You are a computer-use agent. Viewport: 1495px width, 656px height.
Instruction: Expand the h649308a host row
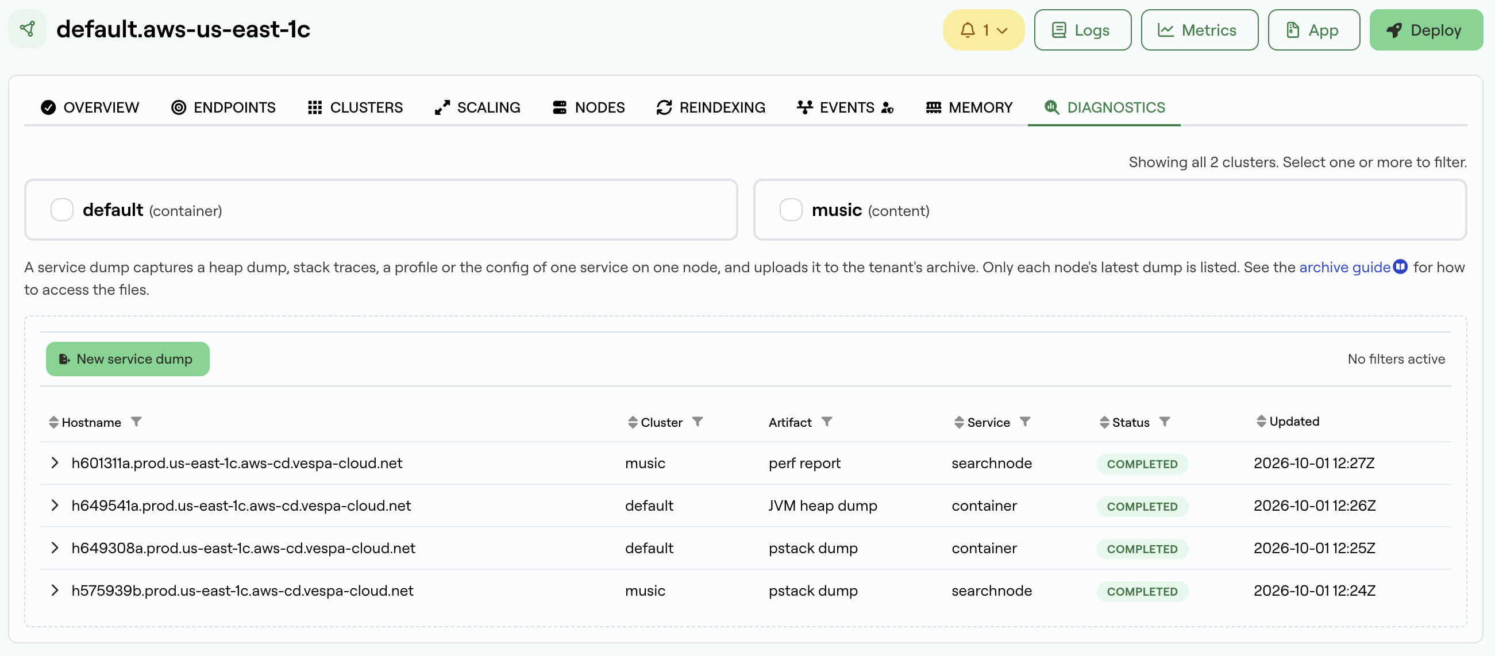coord(55,547)
